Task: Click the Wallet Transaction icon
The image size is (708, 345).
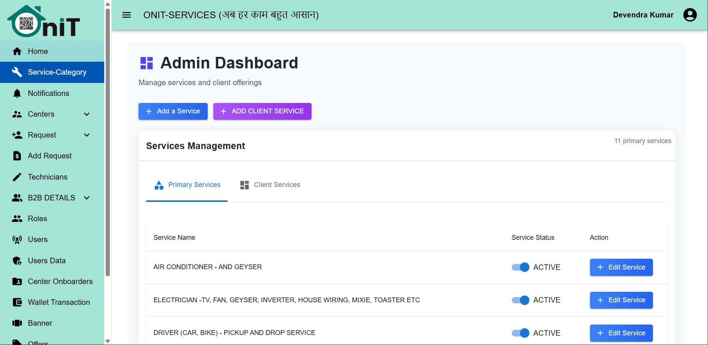Action: [x=17, y=302]
